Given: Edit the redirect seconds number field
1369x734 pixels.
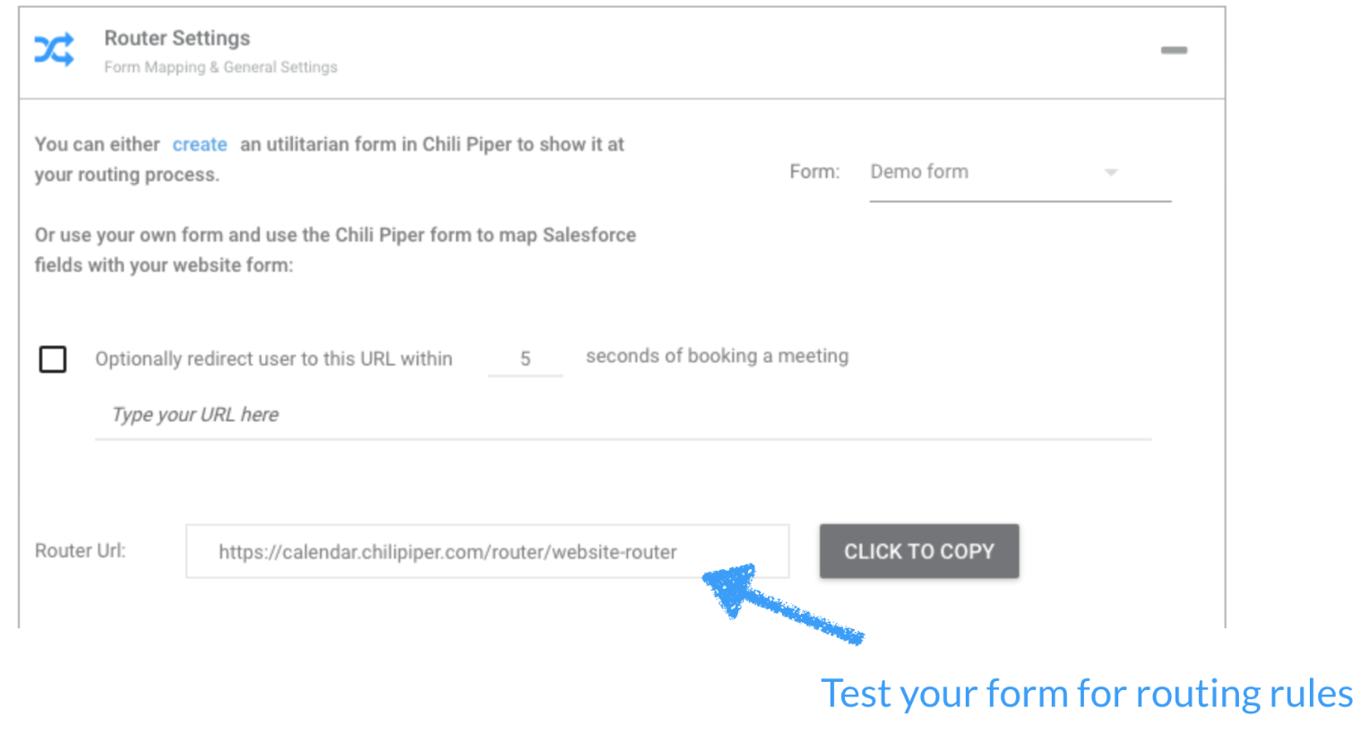Looking at the screenshot, I should click(x=525, y=358).
